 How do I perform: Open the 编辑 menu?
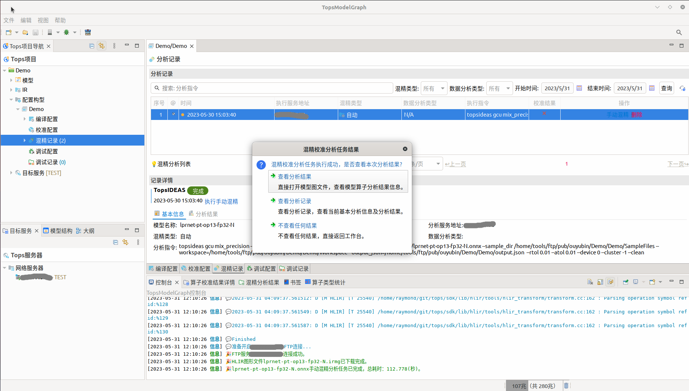click(26, 20)
